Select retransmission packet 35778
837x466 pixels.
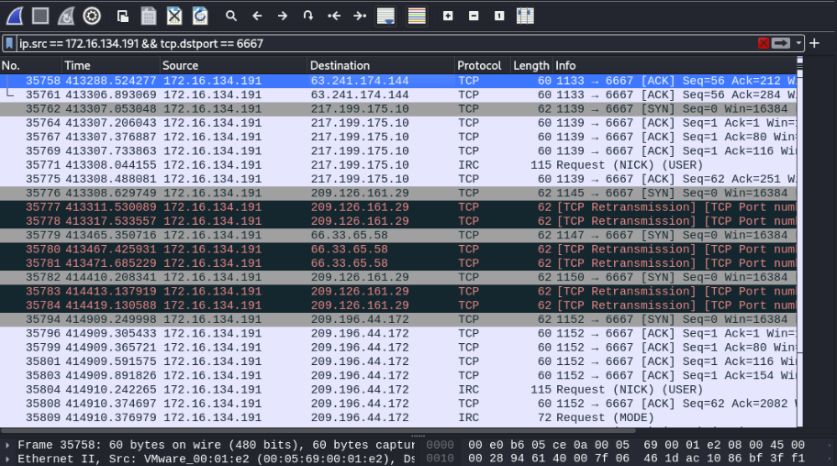pos(398,221)
